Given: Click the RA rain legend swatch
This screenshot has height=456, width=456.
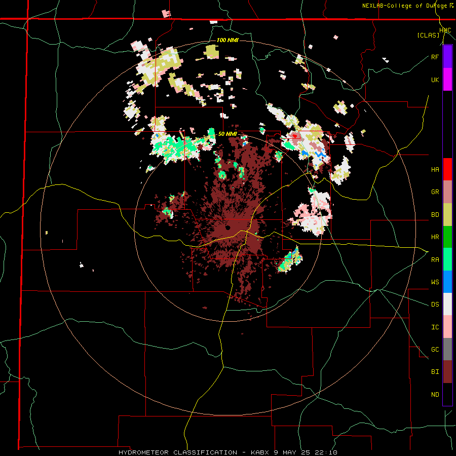Looking at the screenshot, I should (x=447, y=259).
